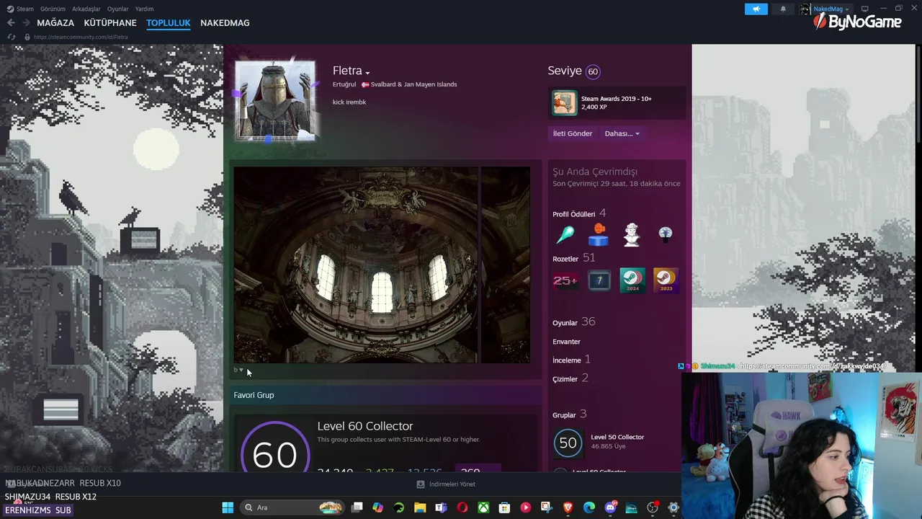Click the steamcommunity.com URL address field

pyautogui.click(x=81, y=37)
